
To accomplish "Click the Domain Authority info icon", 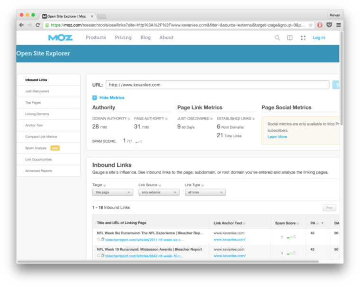I will click(129, 118).
